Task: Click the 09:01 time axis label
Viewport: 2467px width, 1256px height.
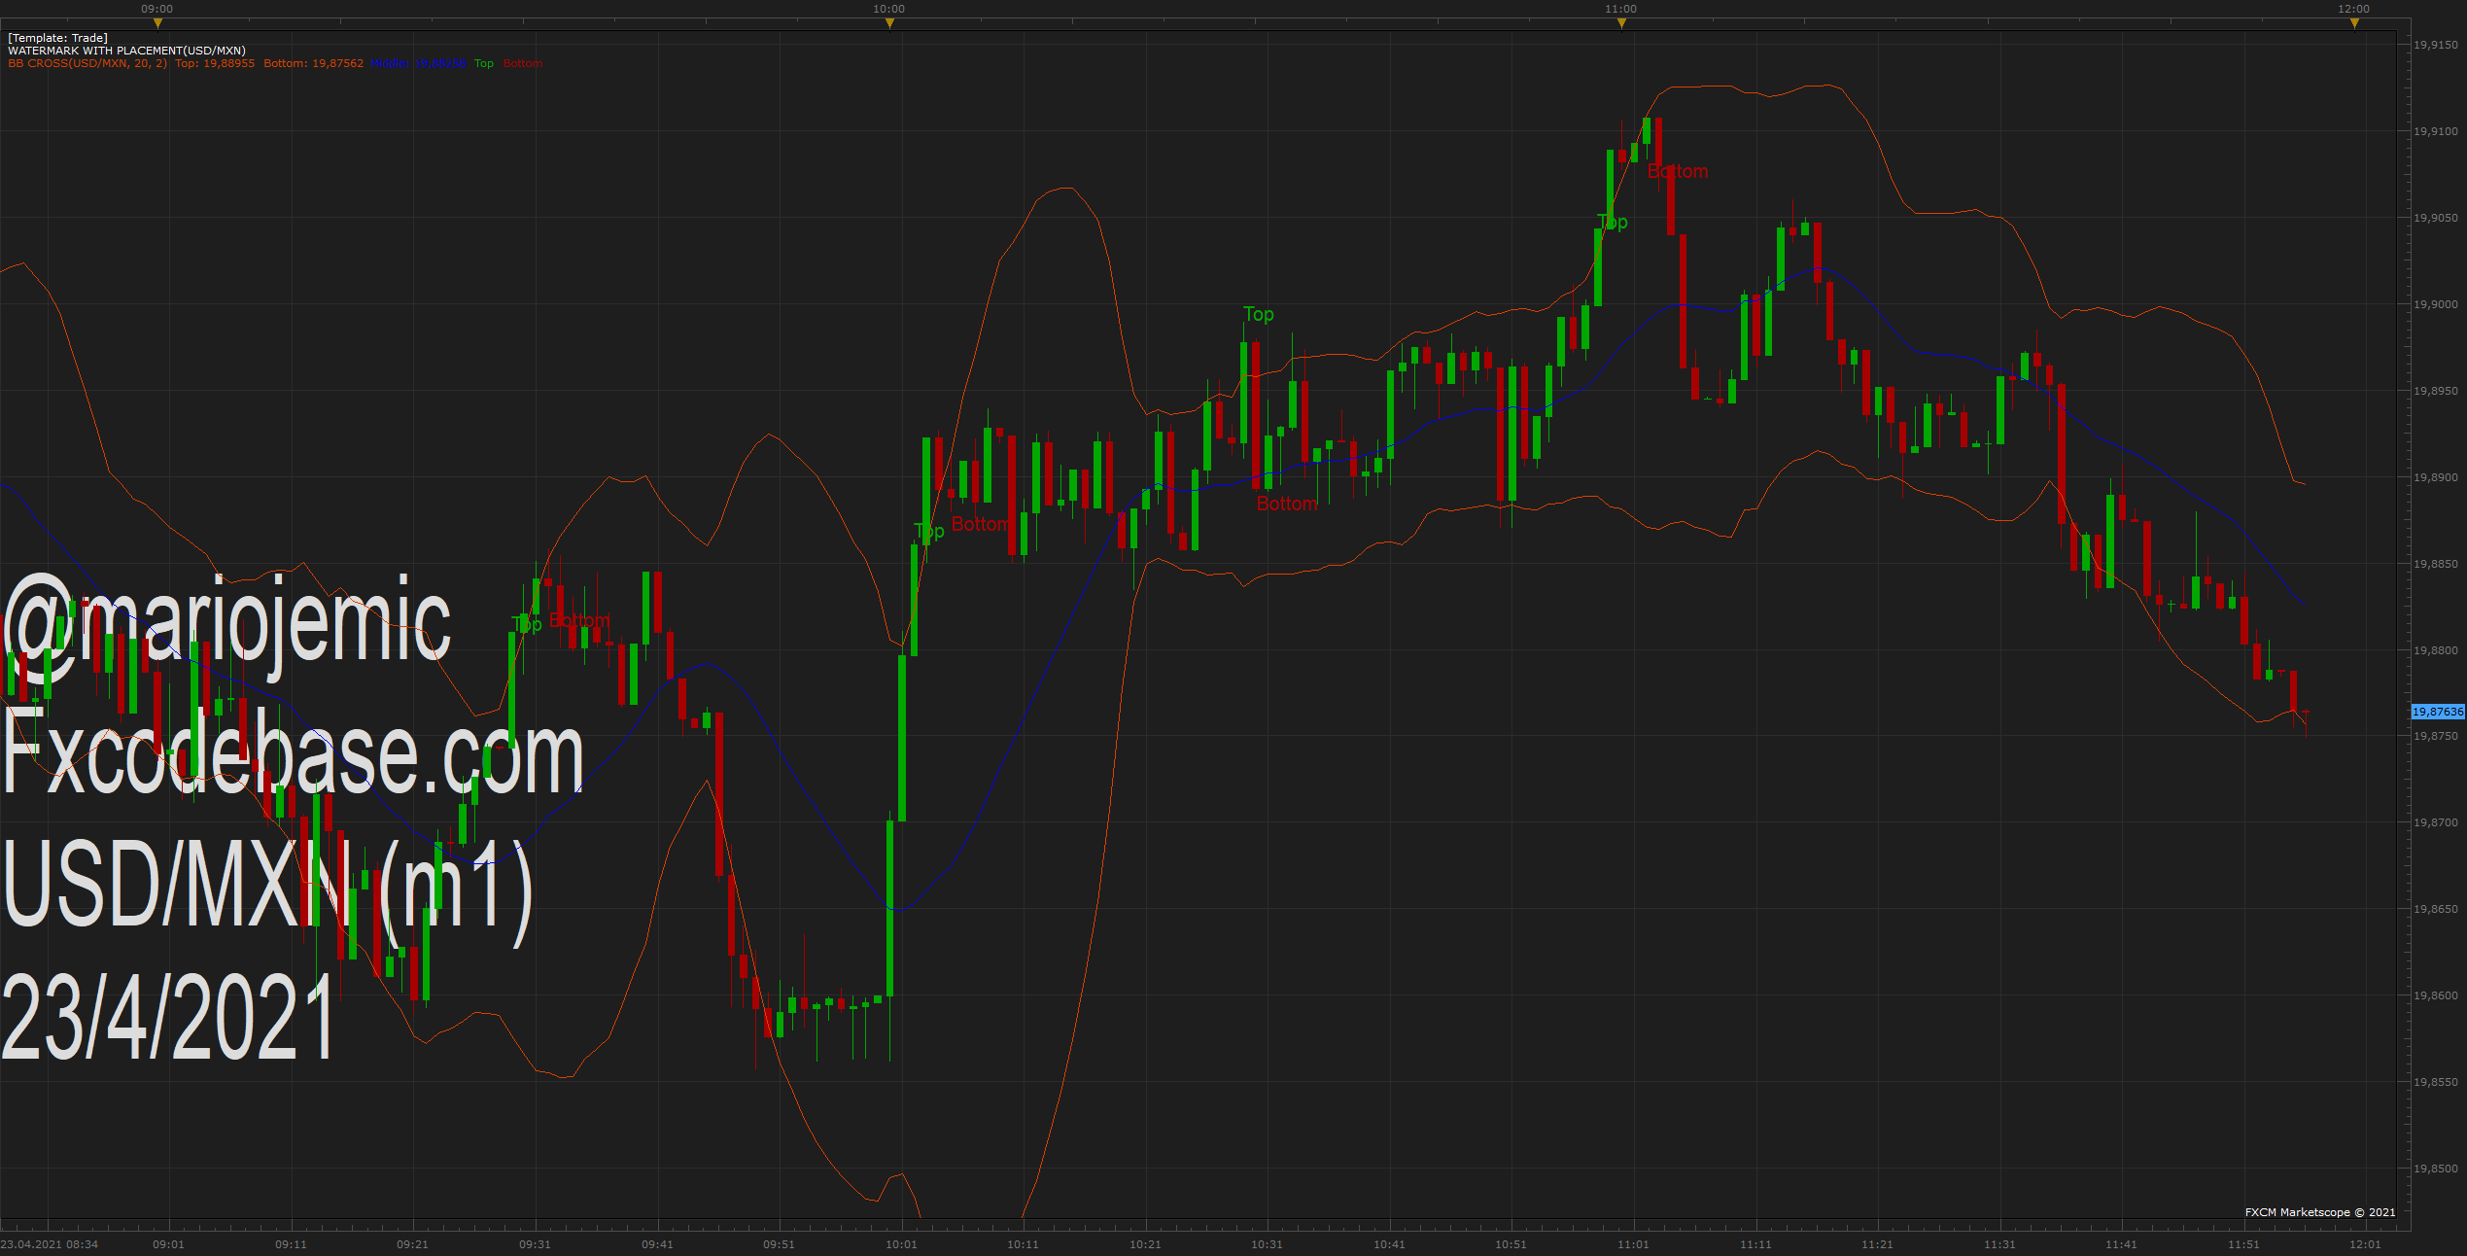Action: point(169,1244)
